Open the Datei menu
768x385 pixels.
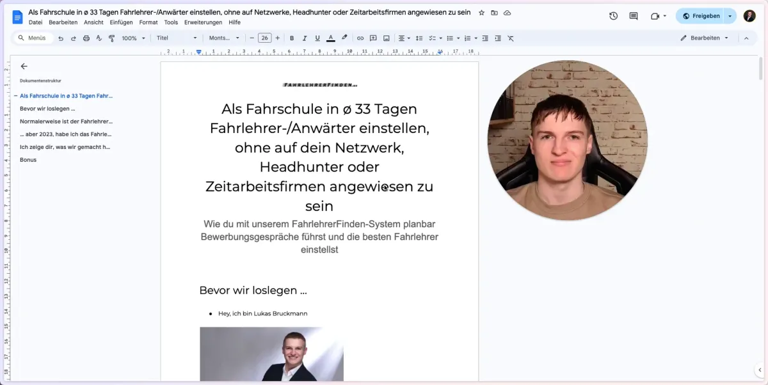pyautogui.click(x=35, y=22)
